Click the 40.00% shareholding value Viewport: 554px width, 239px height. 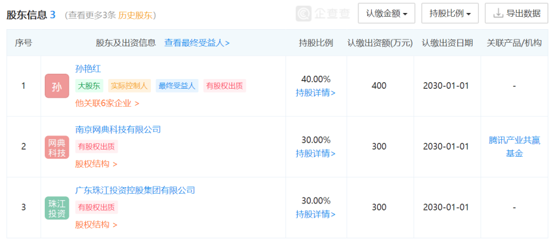point(316,79)
